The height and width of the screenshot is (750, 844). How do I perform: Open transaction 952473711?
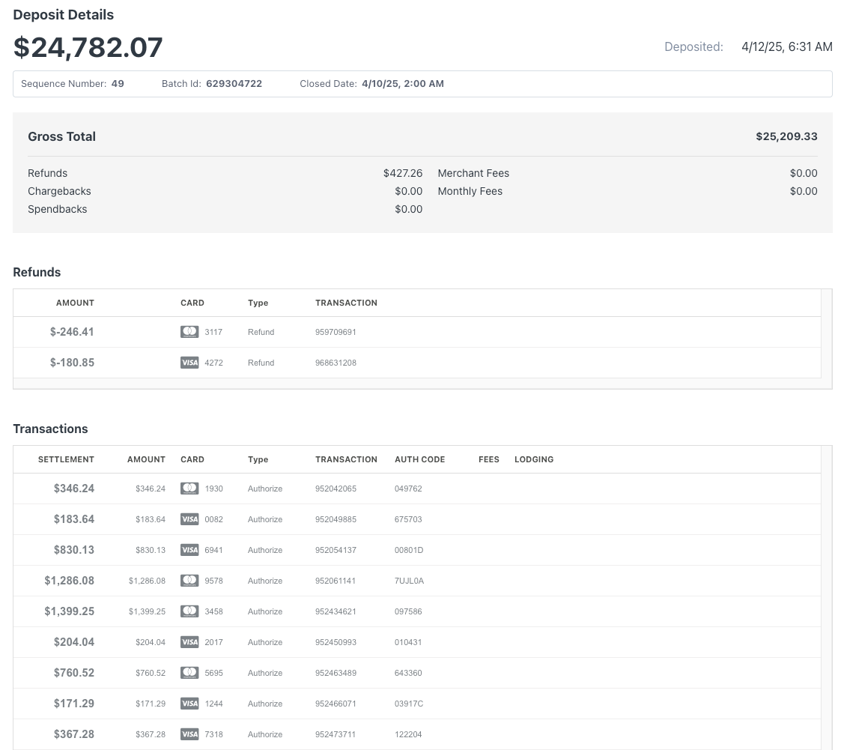[336, 734]
